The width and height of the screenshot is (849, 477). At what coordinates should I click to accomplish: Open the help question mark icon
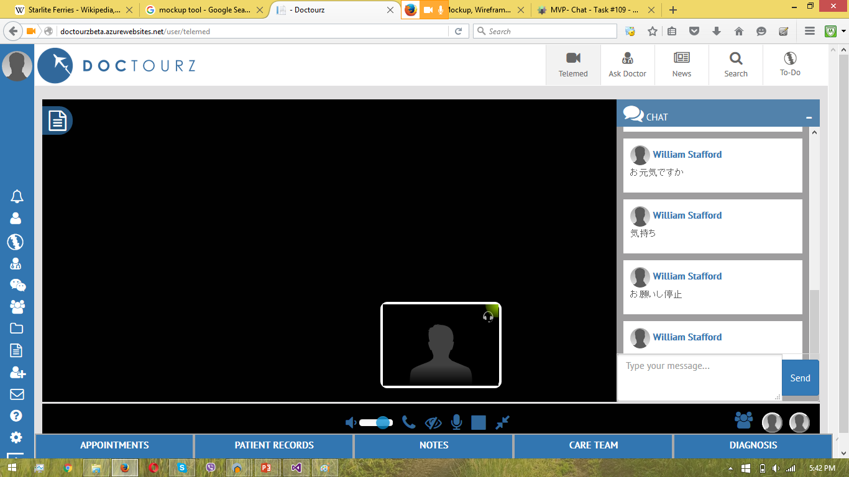point(16,416)
